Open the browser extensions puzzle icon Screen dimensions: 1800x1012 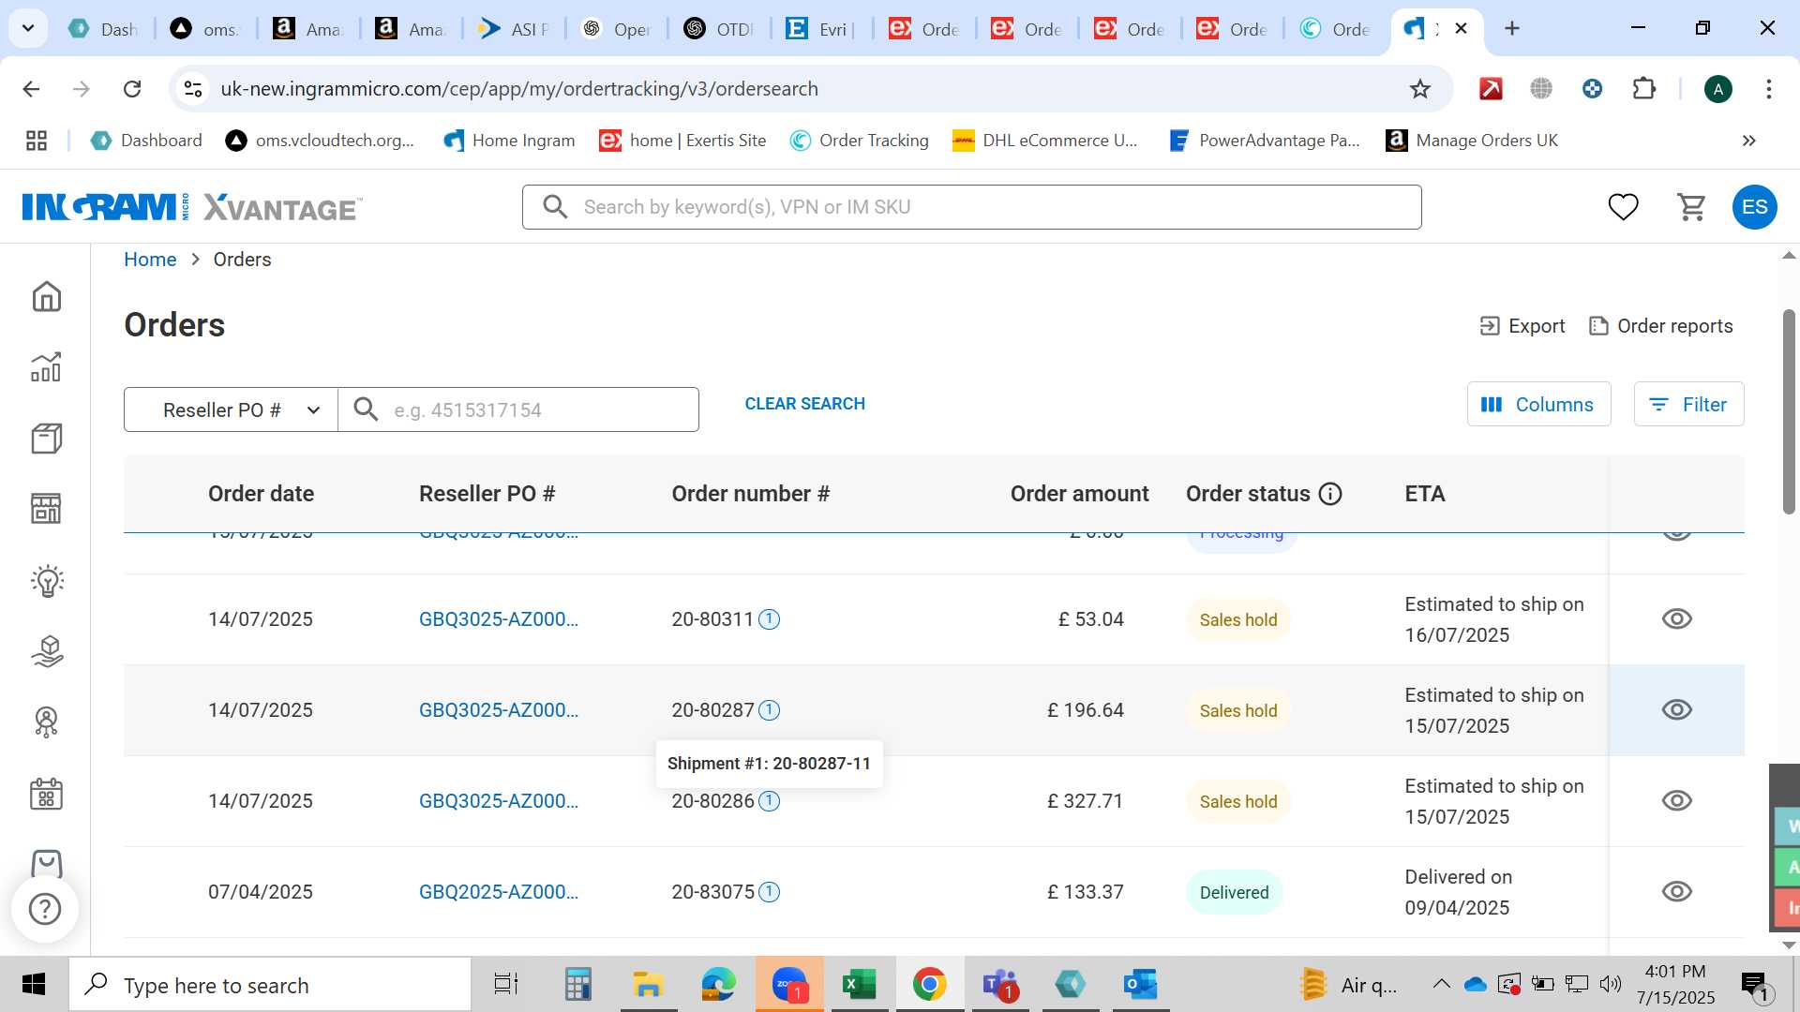pyautogui.click(x=1643, y=89)
